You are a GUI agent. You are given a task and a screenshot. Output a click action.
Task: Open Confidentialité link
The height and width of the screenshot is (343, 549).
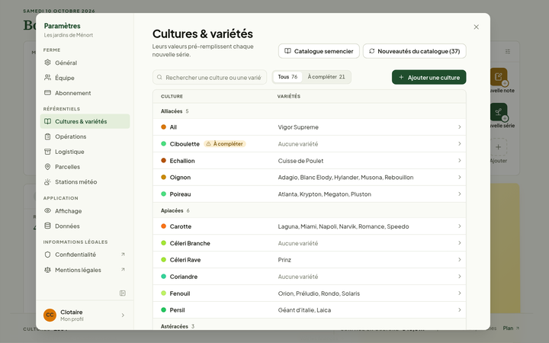85,255
